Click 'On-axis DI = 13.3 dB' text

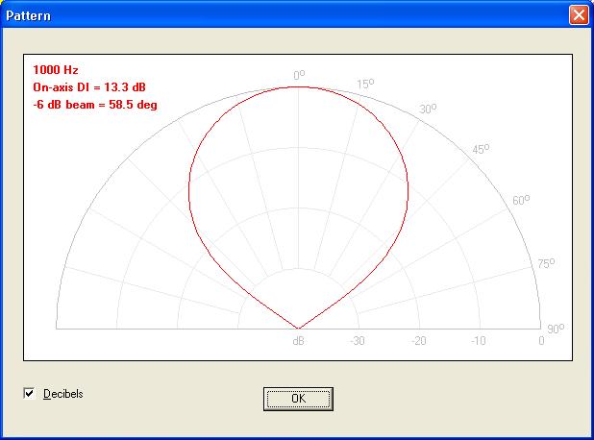[89, 87]
